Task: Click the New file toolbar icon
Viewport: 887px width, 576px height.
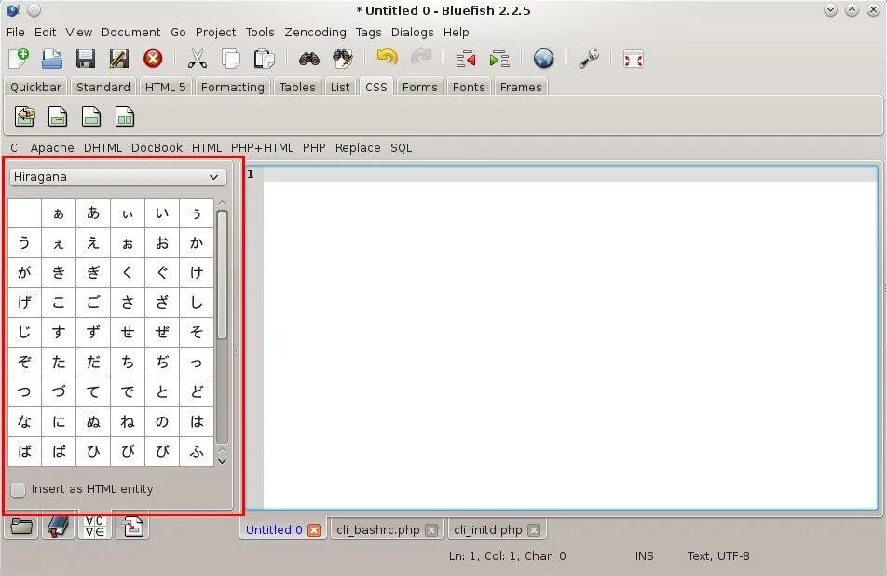Action: [20, 59]
